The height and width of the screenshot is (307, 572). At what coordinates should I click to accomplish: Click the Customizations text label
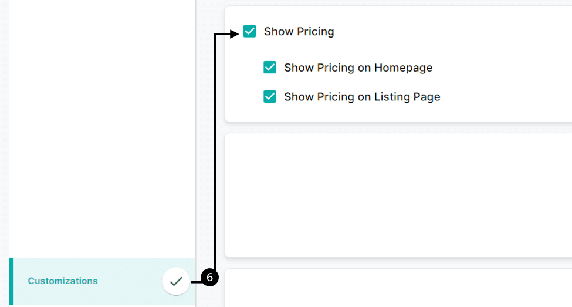point(63,281)
